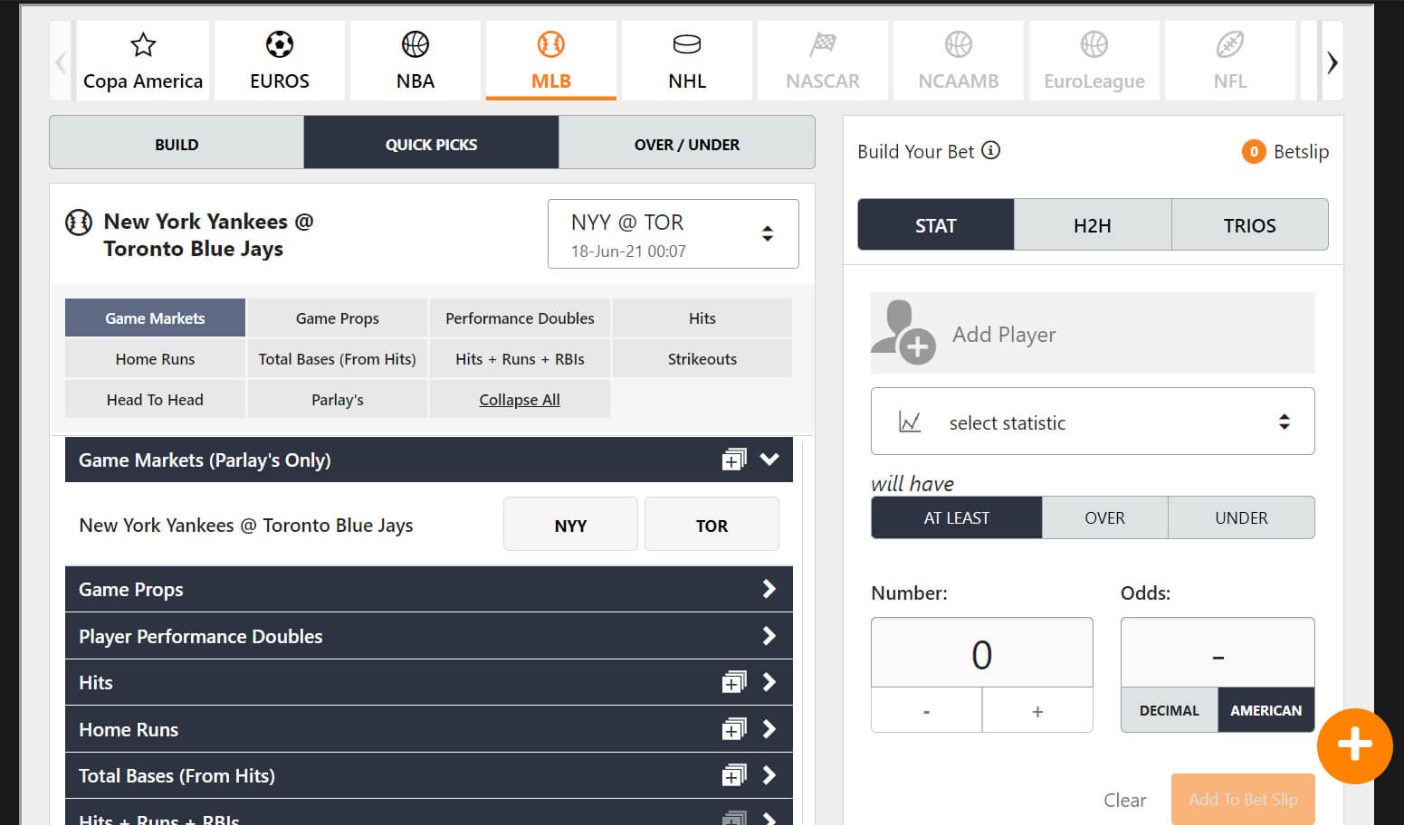Choose the NBA basketball icon
Image resolution: width=1404 pixels, height=825 pixels.
415,44
